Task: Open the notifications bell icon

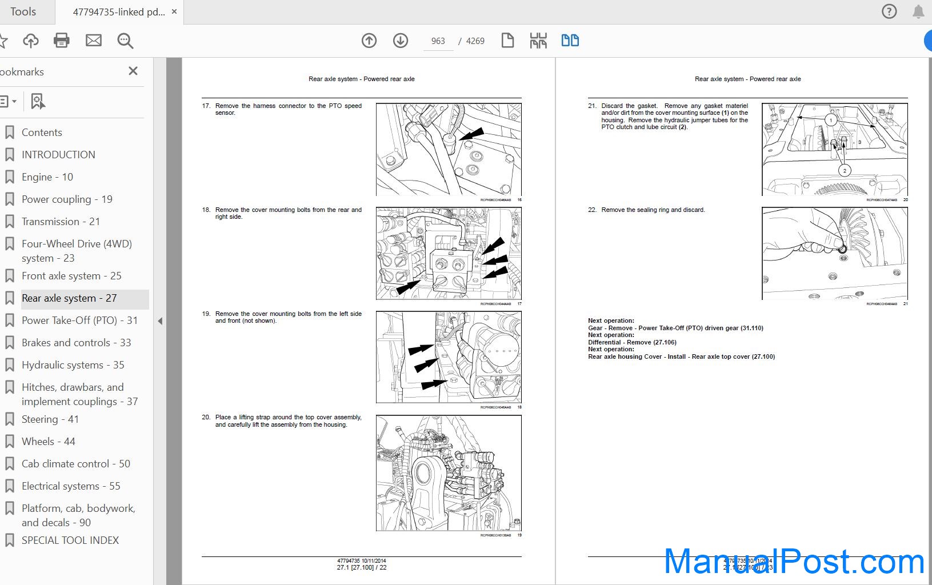Action: click(x=918, y=11)
